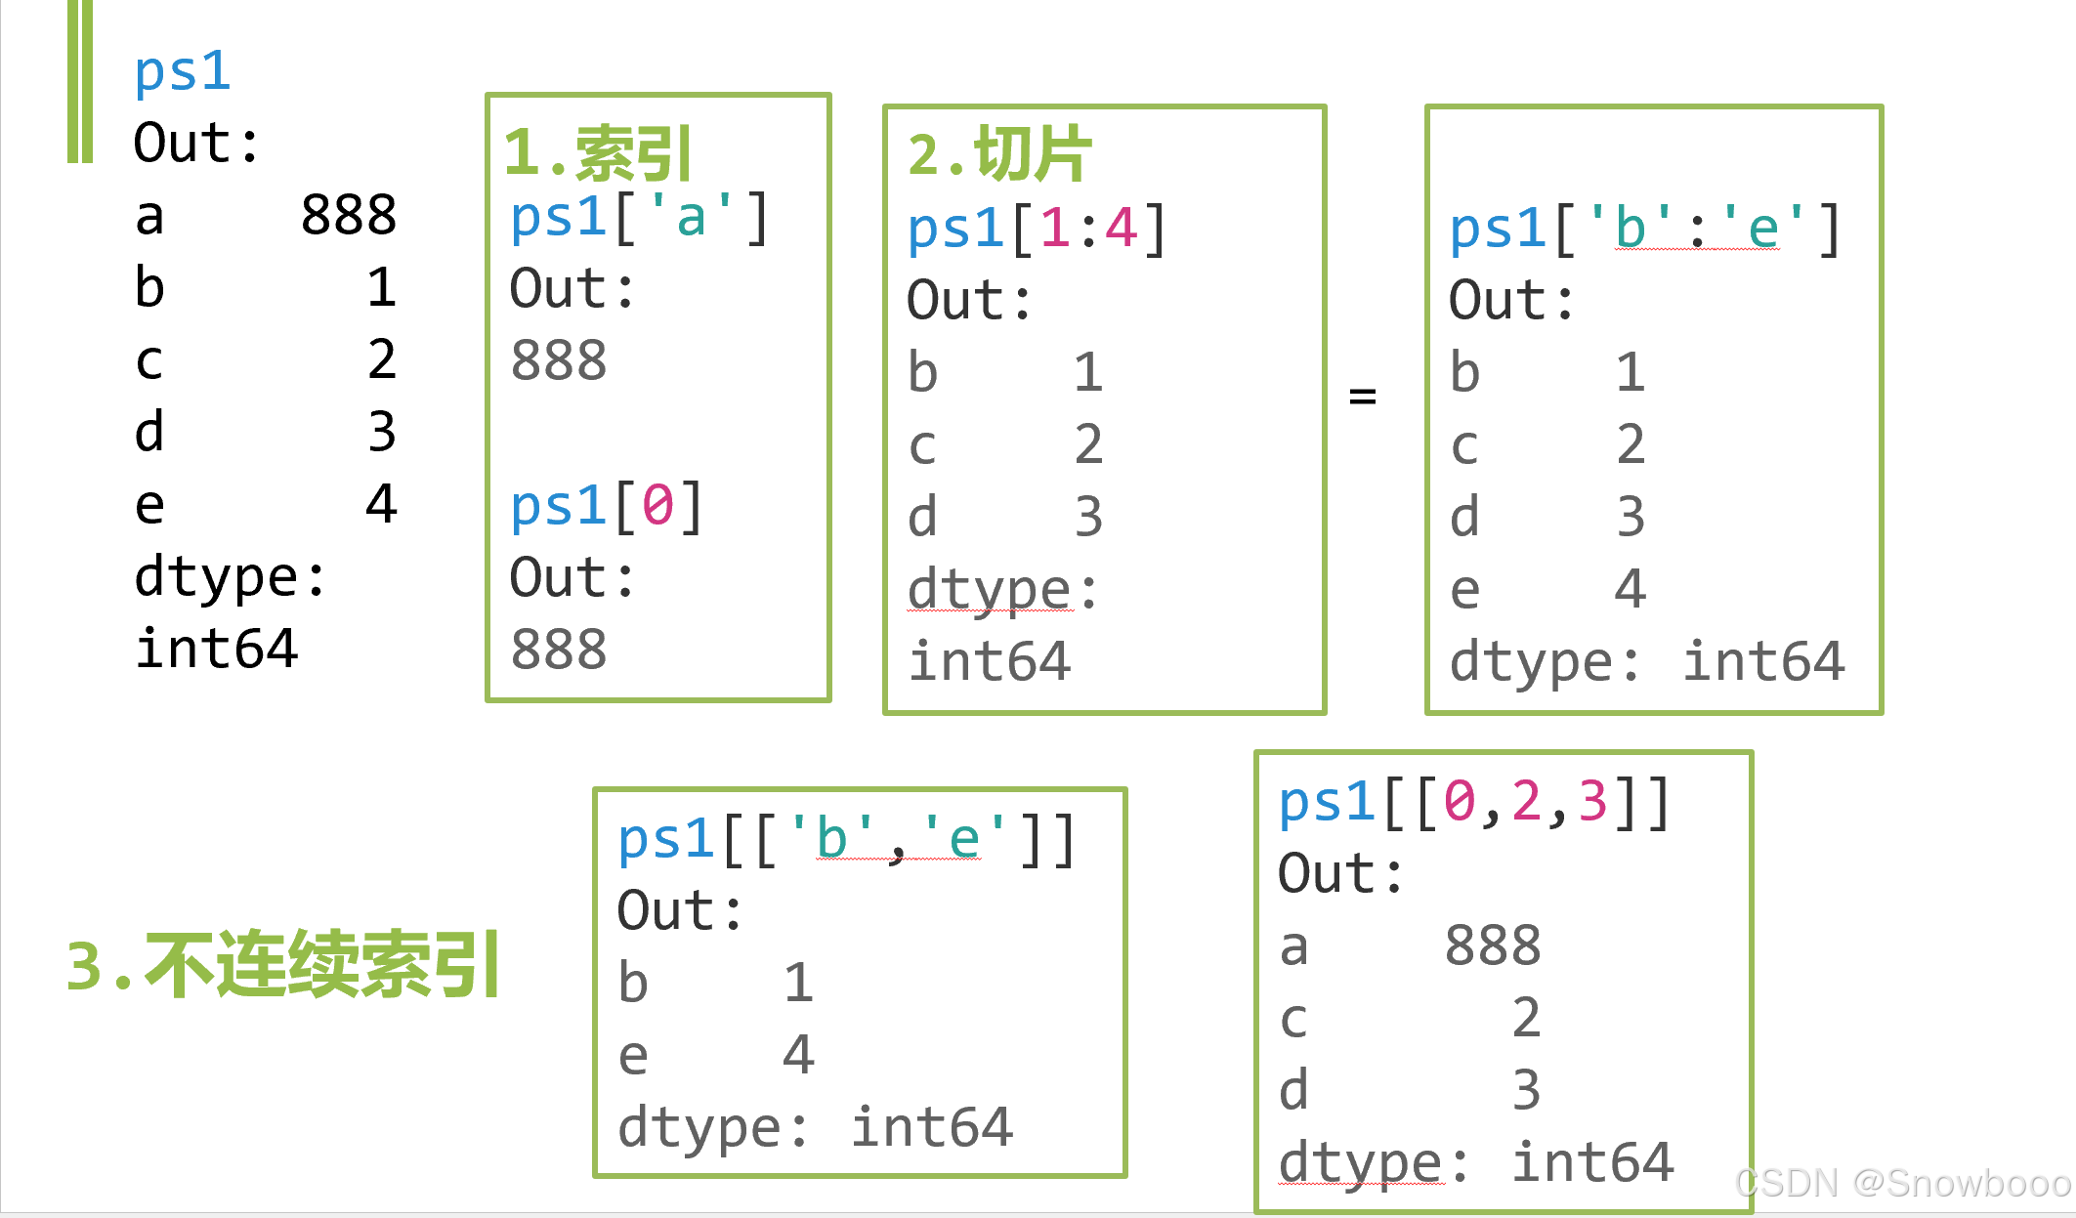Click the ps1[1:4] slice code
This screenshot has height=1218, width=2076.
point(1036,229)
